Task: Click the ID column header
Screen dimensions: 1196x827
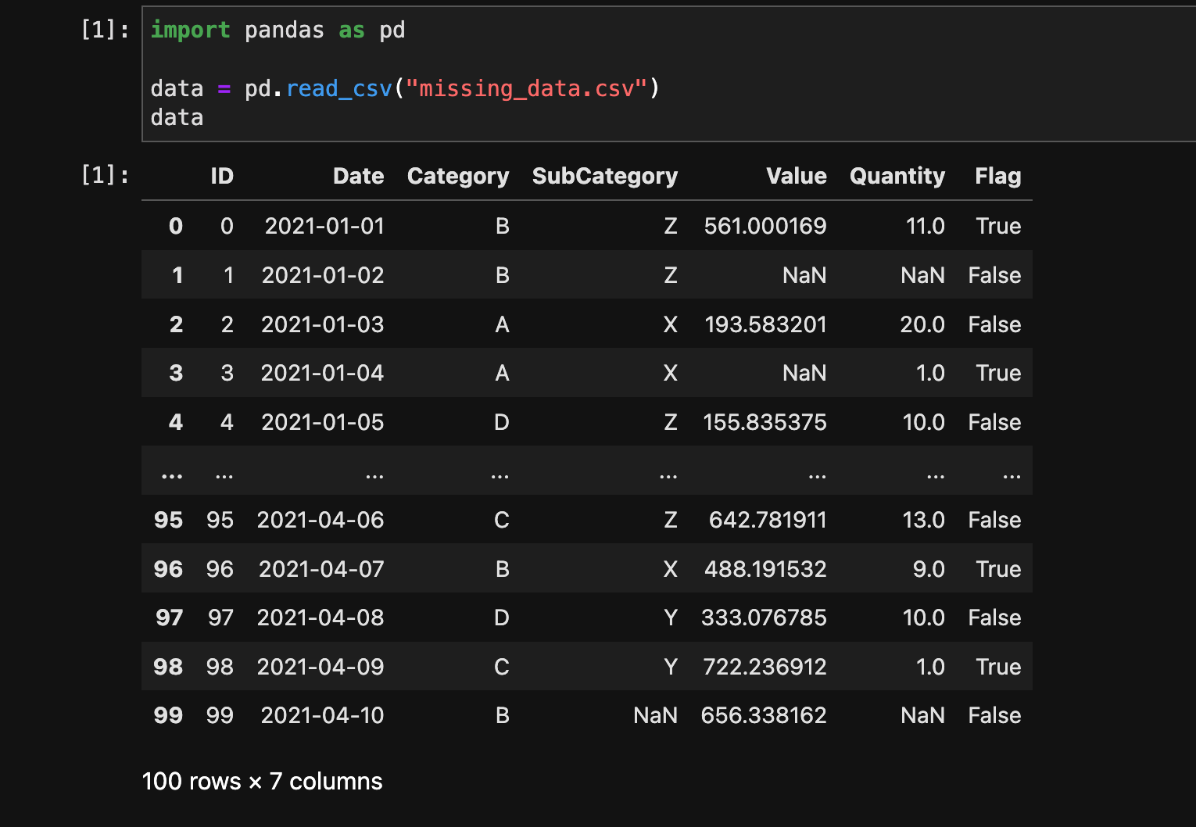Action: click(x=222, y=176)
